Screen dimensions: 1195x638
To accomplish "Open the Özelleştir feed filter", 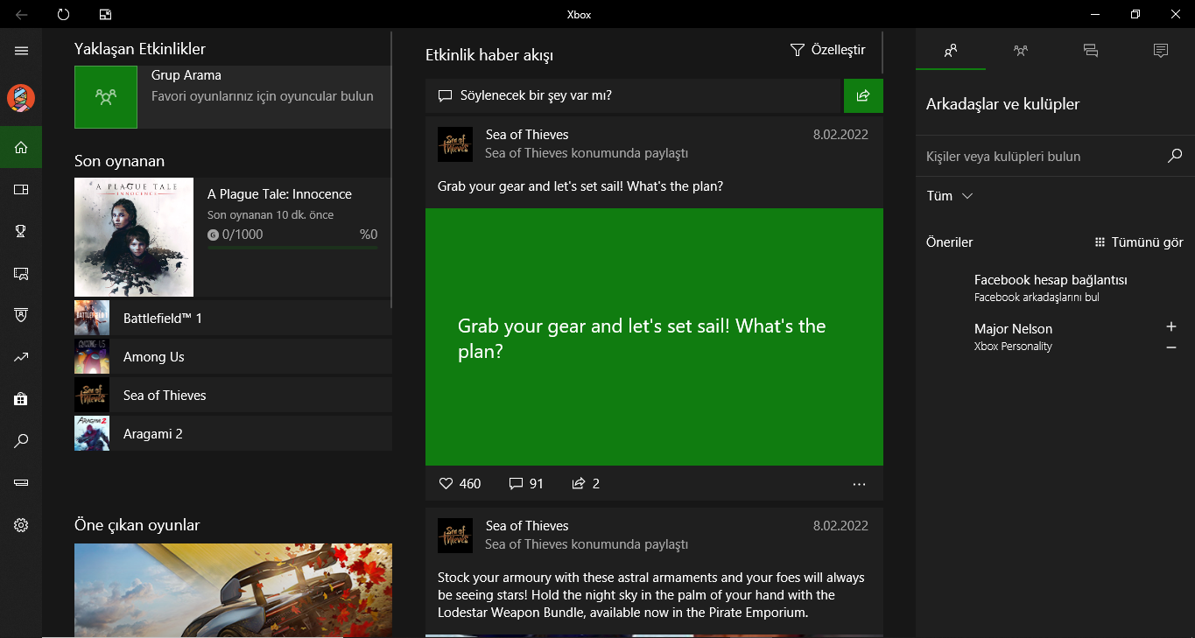I will coord(827,50).
